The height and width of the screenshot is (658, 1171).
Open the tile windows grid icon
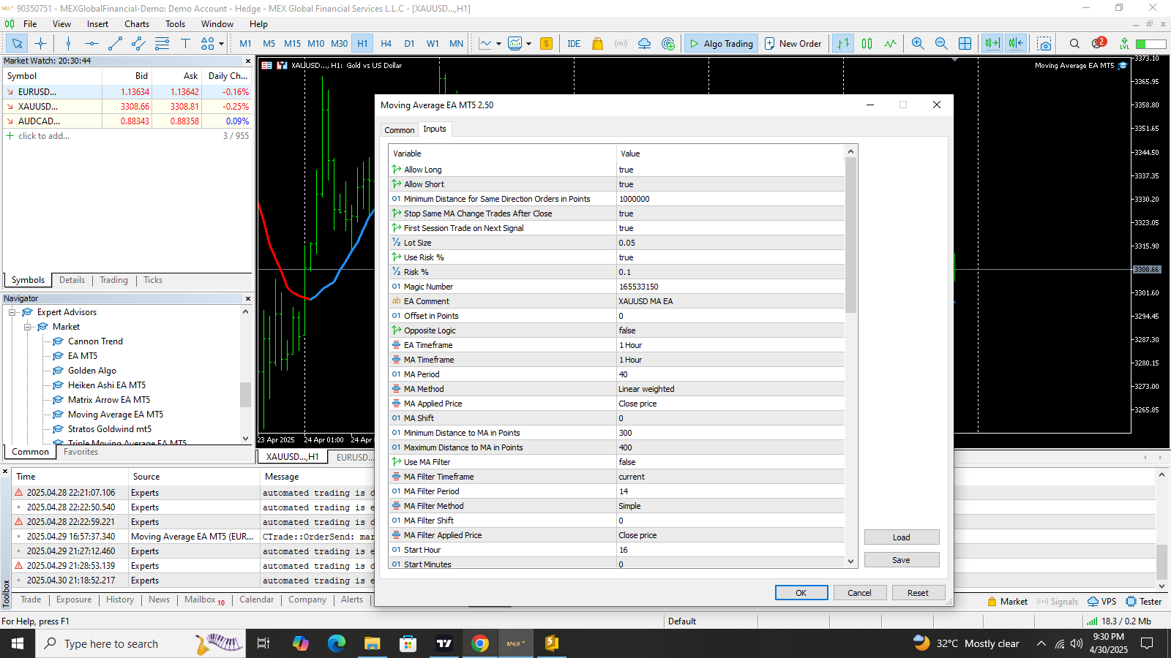tap(965, 44)
